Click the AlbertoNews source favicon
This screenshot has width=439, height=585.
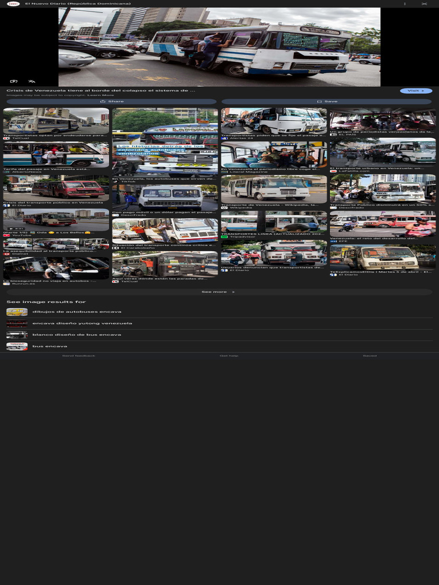click(x=6, y=172)
